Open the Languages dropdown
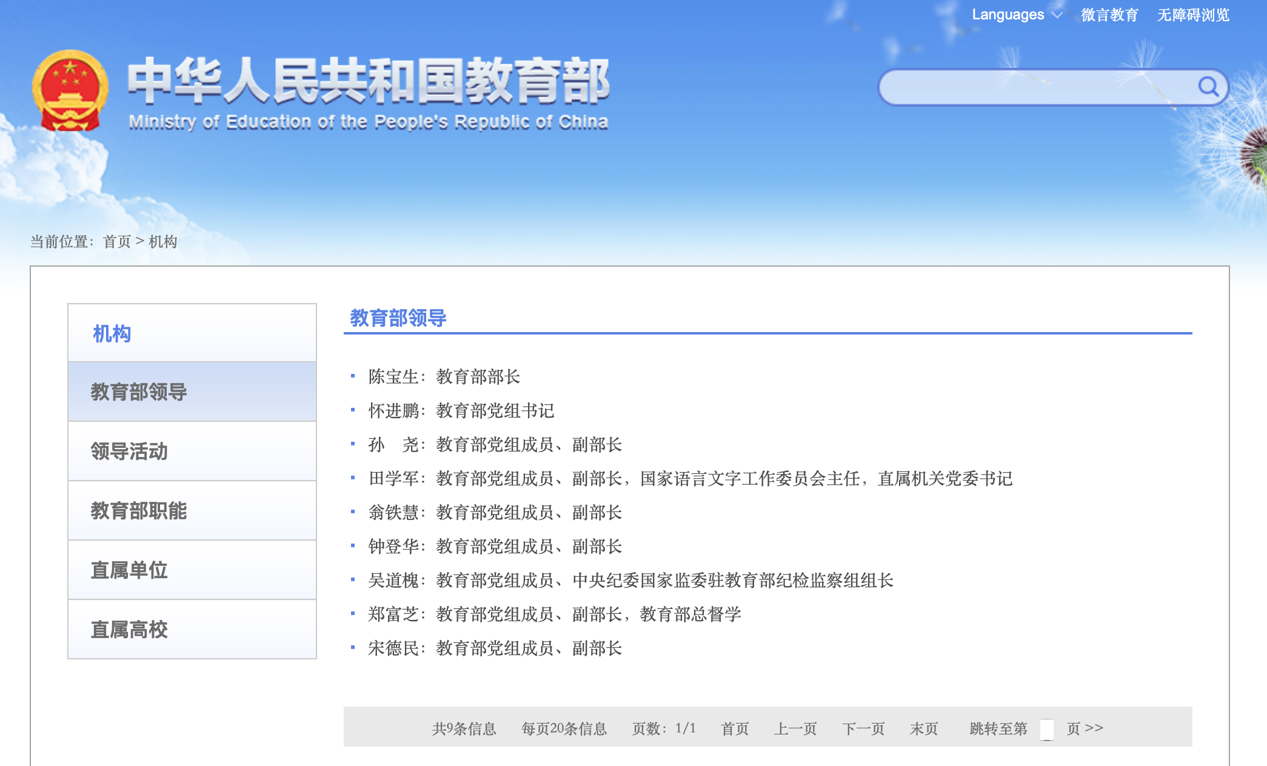 (x=1008, y=14)
